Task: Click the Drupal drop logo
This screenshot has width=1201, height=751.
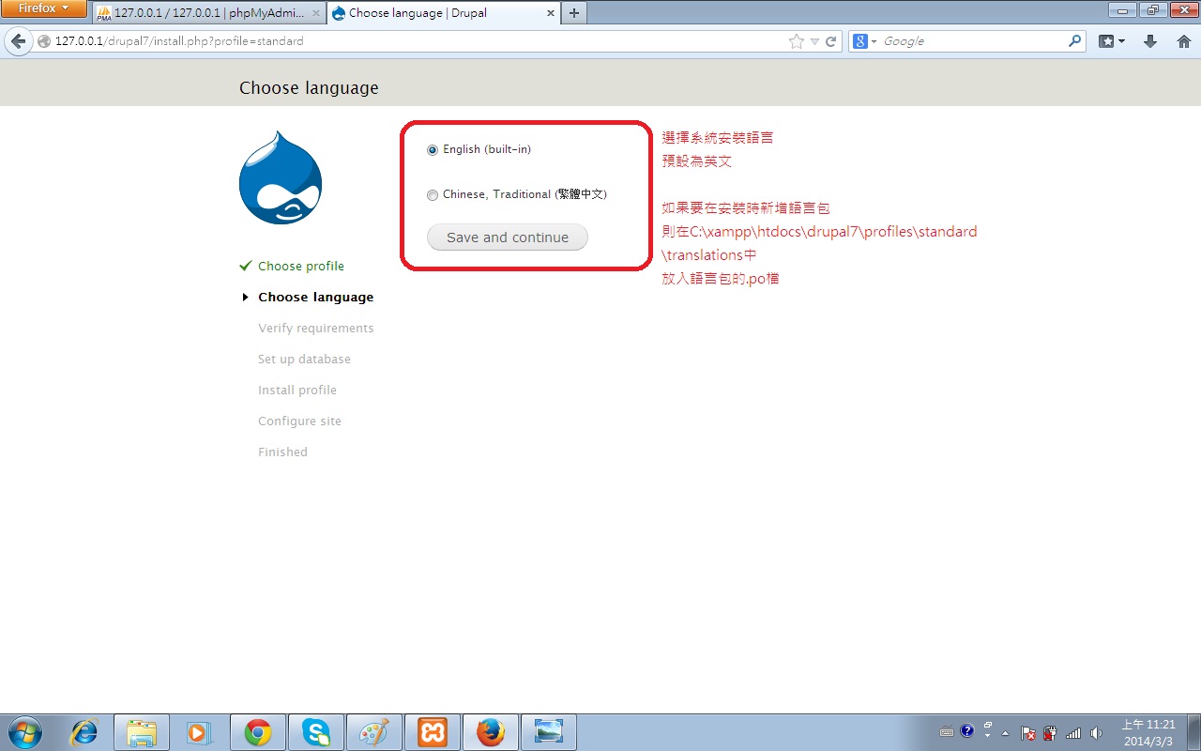Action: [281, 177]
